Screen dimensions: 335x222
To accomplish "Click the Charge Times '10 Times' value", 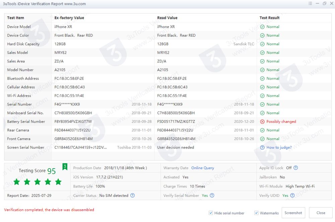I will 197,186.
